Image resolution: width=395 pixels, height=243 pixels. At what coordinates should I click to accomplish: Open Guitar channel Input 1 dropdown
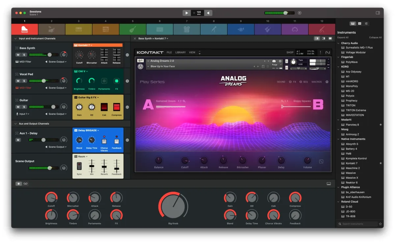23,114
